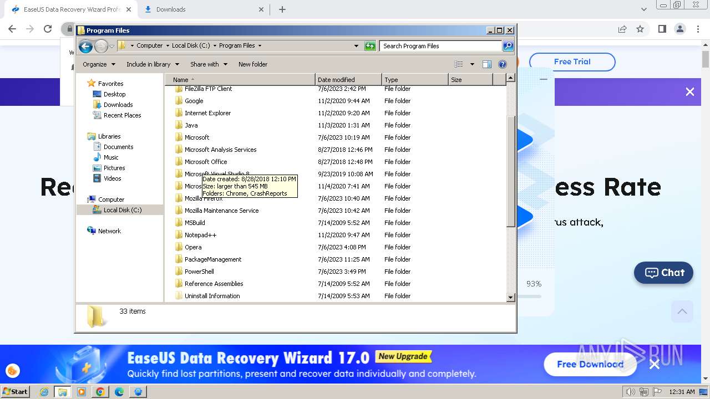This screenshot has height=399, width=710.
Task: Select Network in the navigation pane
Action: point(109,231)
